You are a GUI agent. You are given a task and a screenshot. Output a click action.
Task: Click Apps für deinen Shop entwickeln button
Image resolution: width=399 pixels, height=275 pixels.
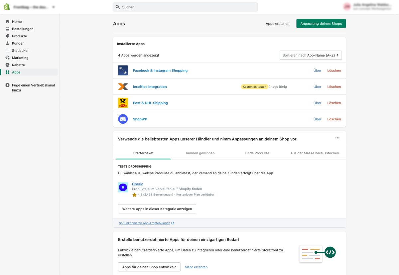click(149, 267)
